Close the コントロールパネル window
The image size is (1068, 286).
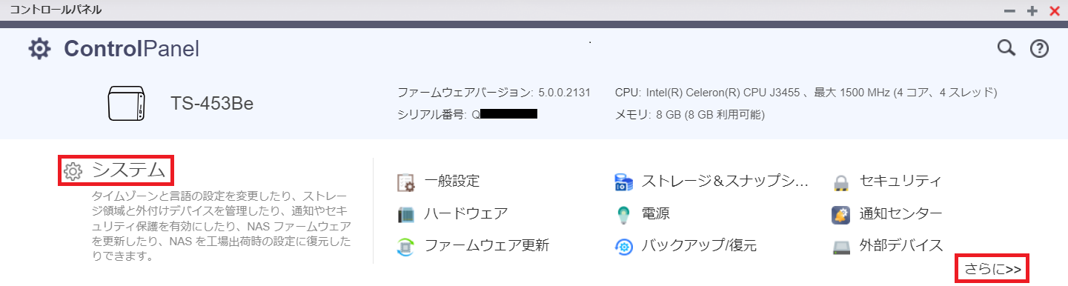coord(1054,10)
